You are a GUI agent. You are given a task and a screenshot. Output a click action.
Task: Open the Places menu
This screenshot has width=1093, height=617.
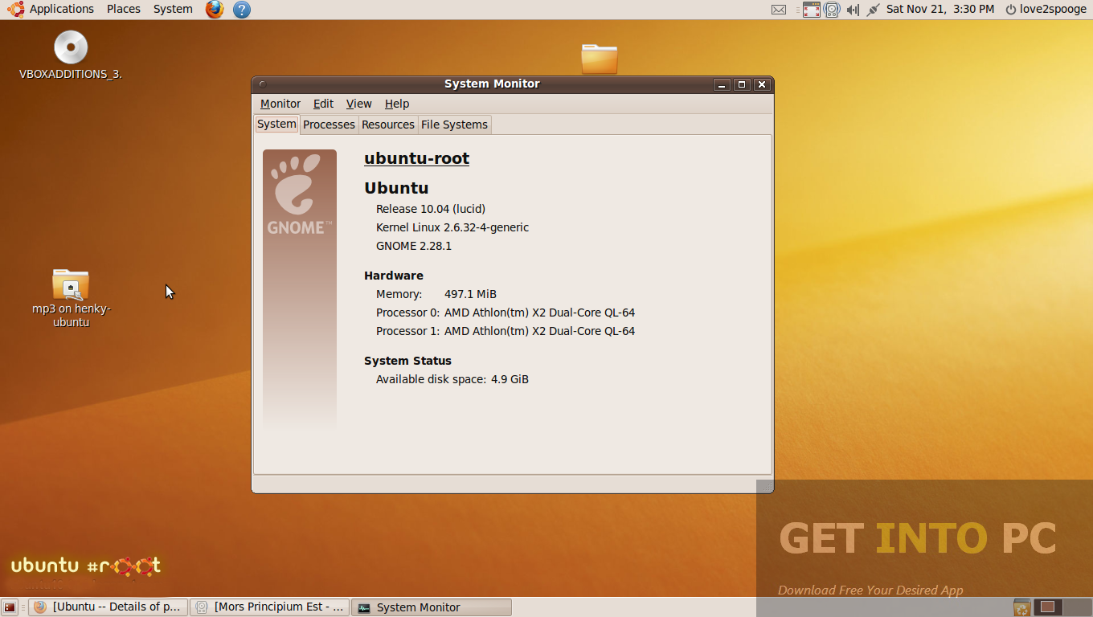(x=123, y=9)
